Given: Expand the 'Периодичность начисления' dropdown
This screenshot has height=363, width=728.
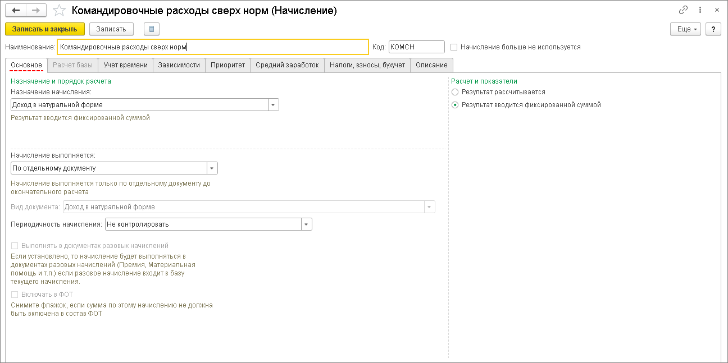Looking at the screenshot, I should click(x=306, y=224).
